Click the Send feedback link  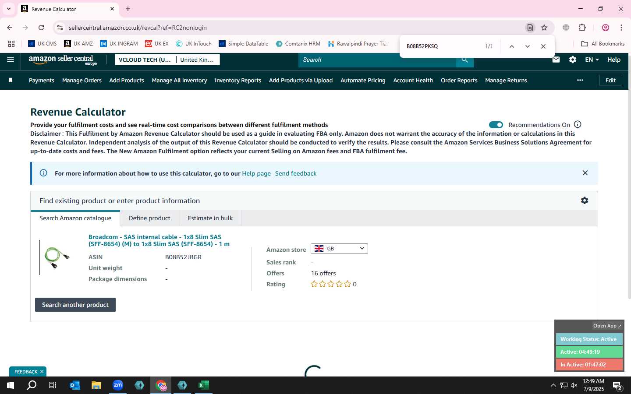[x=296, y=173]
